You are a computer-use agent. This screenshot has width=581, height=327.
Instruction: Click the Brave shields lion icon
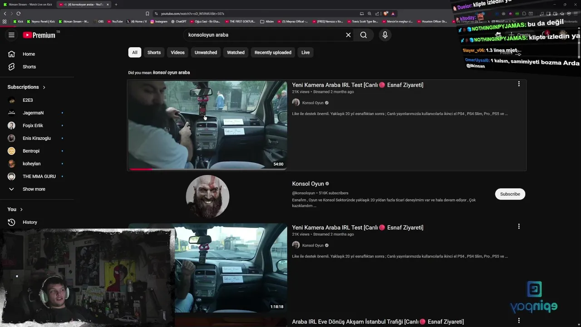[386, 14]
